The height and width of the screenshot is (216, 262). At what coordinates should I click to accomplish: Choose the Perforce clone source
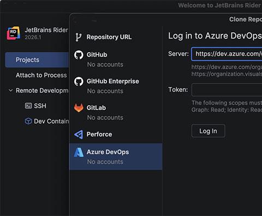click(116, 134)
